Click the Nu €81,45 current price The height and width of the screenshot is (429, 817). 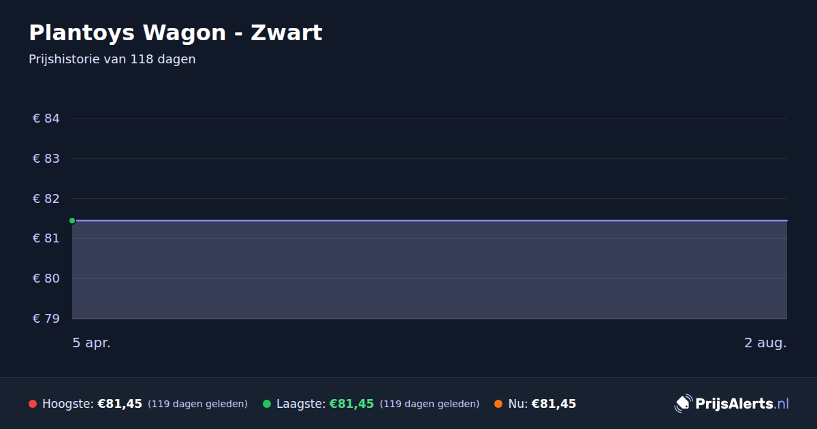(x=554, y=404)
